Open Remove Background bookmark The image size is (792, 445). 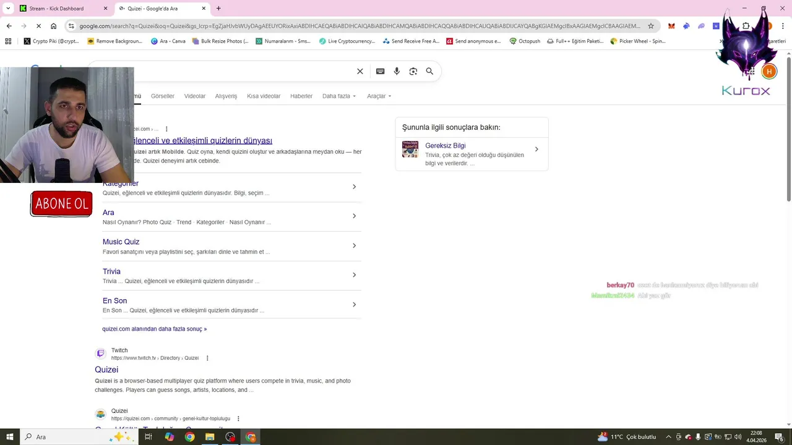(x=115, y=41)
